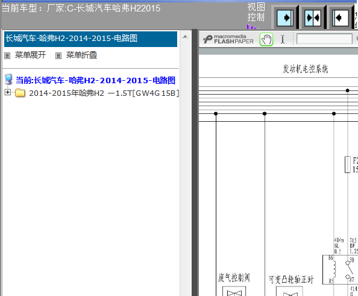
Task: Click the relay symbol with pins 86 and 30
Action: (x=340, y=269)
